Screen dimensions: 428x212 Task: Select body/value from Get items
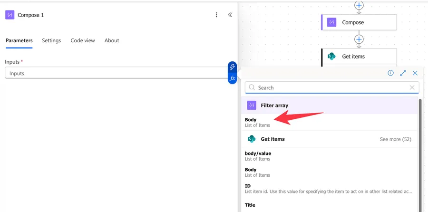tap(258, 156)
